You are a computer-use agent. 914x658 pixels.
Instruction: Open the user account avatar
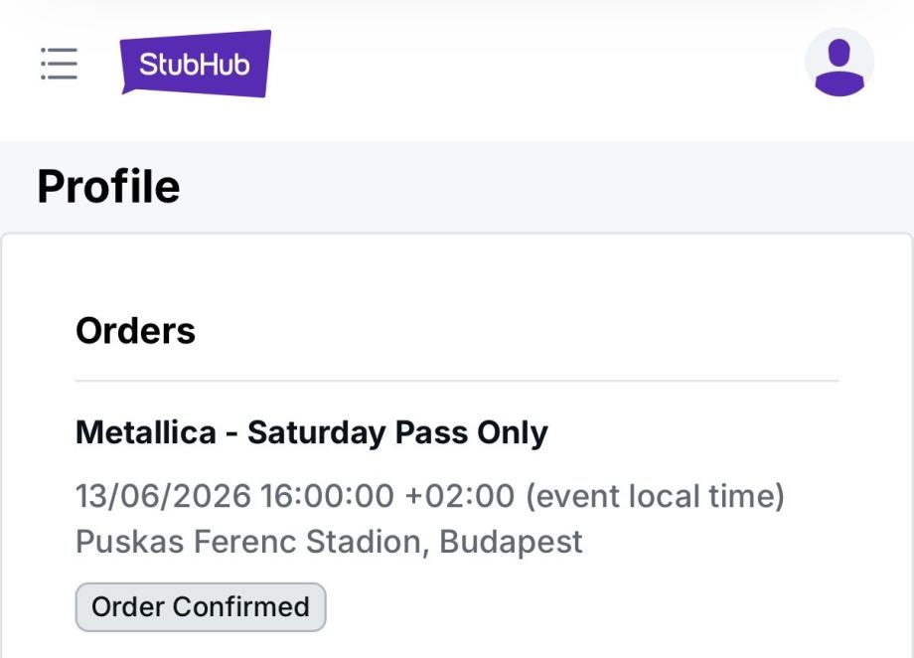(839, 63)
